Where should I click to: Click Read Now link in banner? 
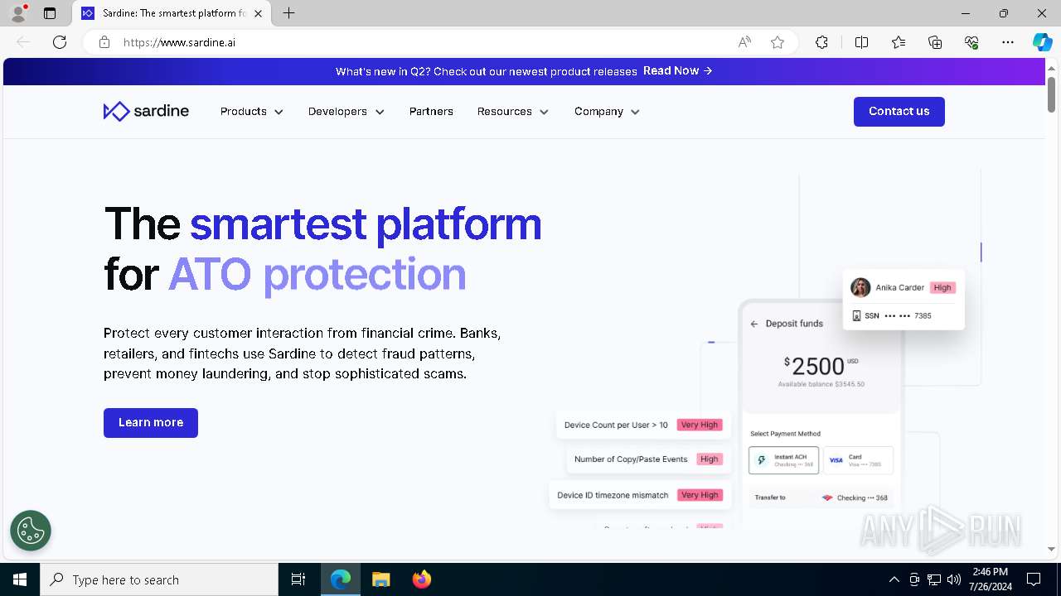(x=677, y=71)
